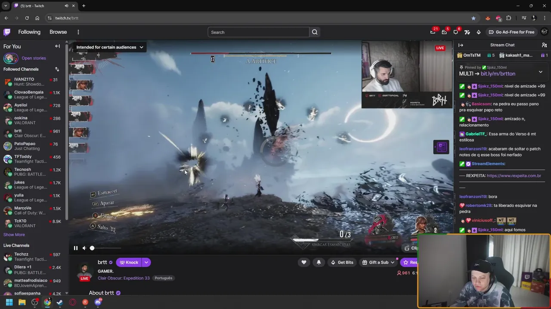Open MarcoVe channel in sidebar

coord(33,210)
